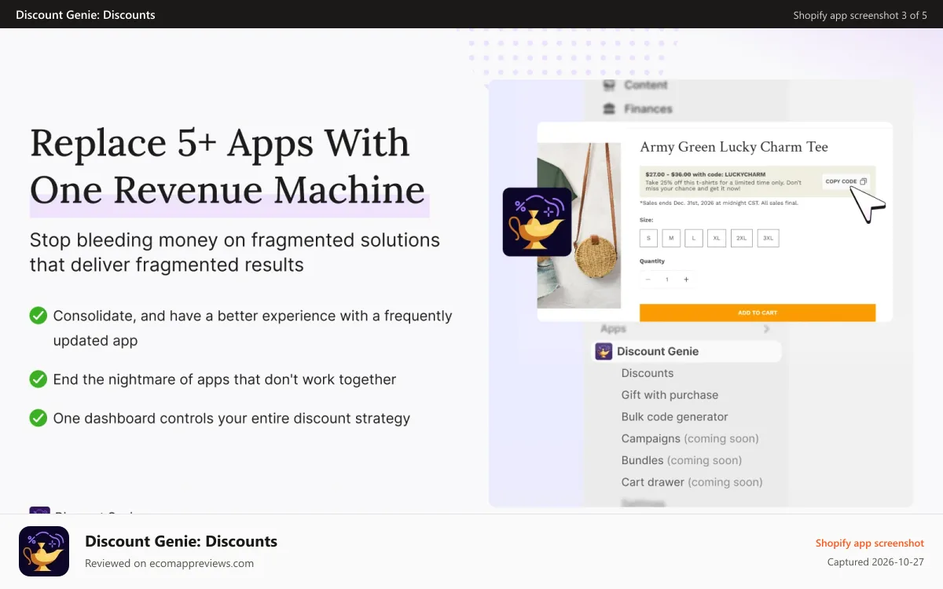943x589 pixels.
Task: Click the orange Shopify app screenshot label
Action: tap(870, 543)
